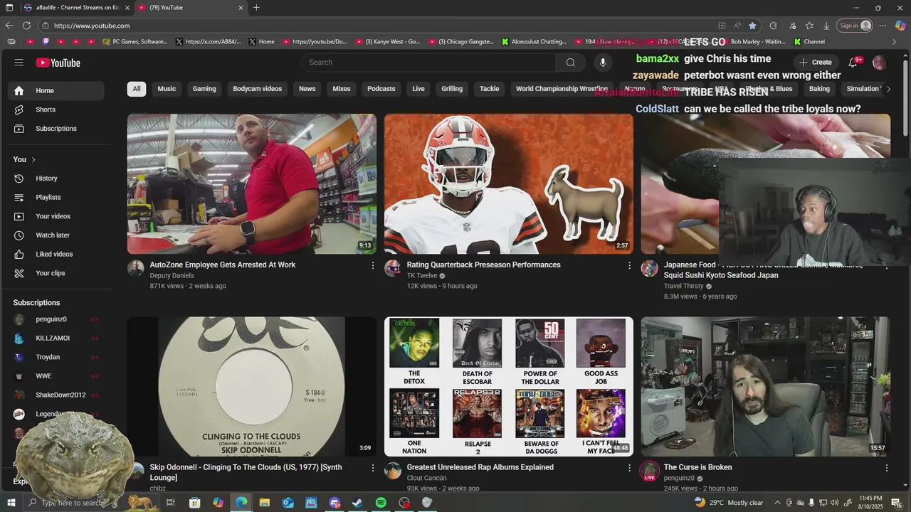Screen dimensions: 911x512
Task: Open Edge settings and more ellipsis
Action: [883, 26]
